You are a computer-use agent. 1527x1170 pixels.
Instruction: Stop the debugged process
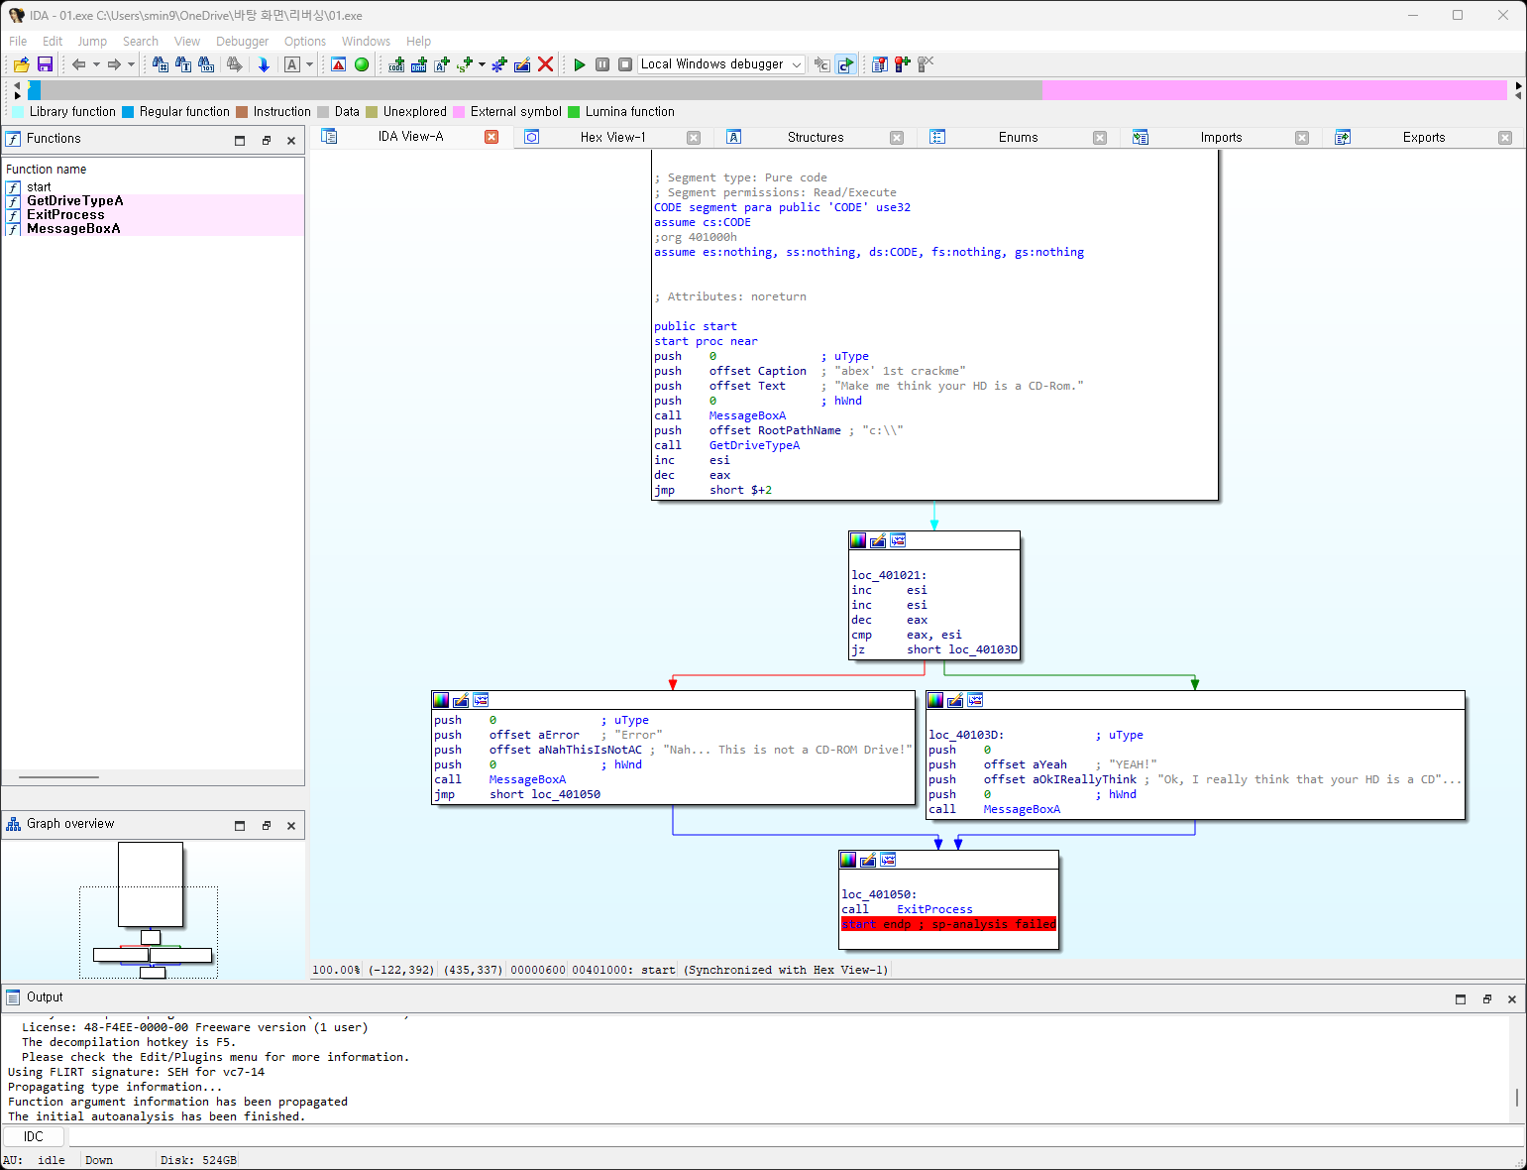point(625,64)
